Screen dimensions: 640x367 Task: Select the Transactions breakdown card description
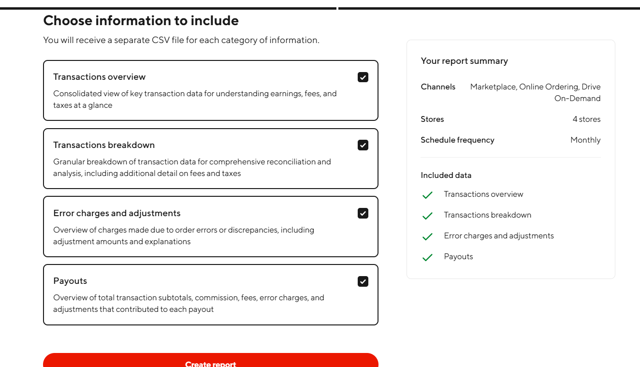point(192,167)
